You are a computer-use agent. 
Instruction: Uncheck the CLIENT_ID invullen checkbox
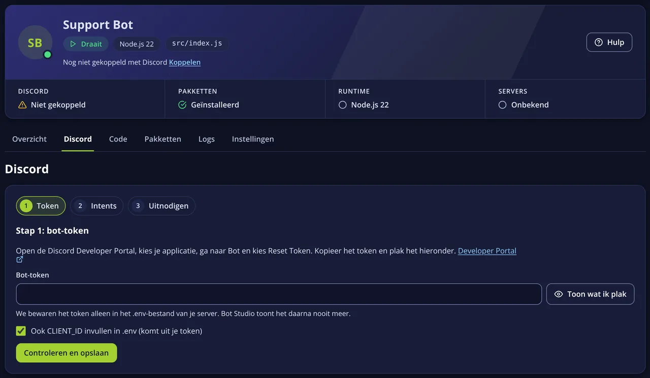[21, 331]
